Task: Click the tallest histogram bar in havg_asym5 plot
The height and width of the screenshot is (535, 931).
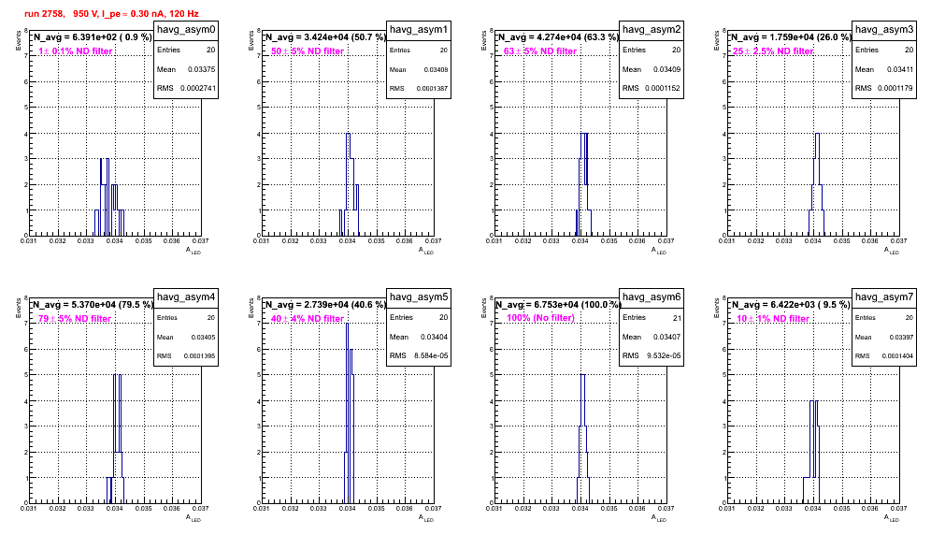Action: (348, 413)
